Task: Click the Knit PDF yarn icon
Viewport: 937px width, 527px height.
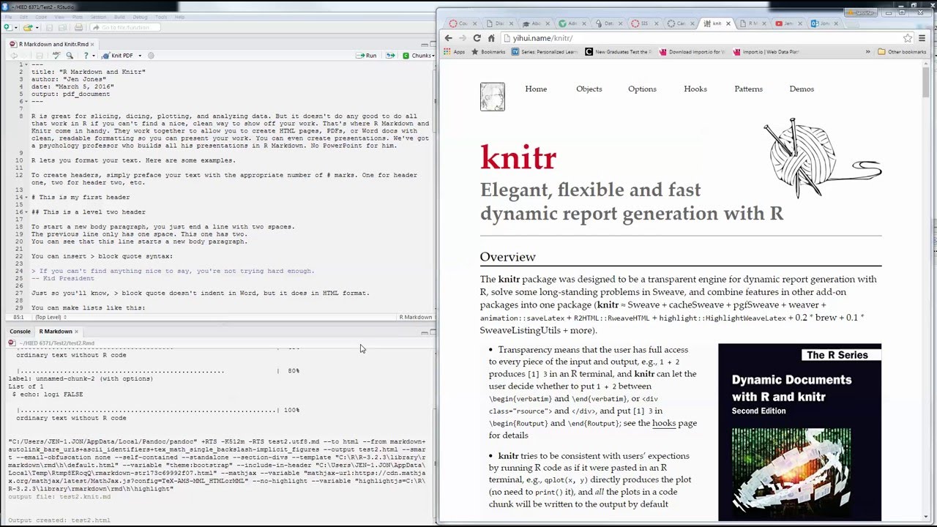Action: click(106, 56)
